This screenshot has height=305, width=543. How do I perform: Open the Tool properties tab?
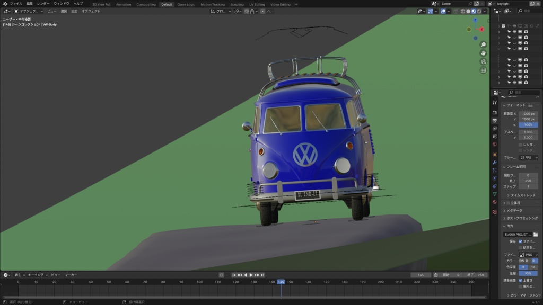coord(495,102)
